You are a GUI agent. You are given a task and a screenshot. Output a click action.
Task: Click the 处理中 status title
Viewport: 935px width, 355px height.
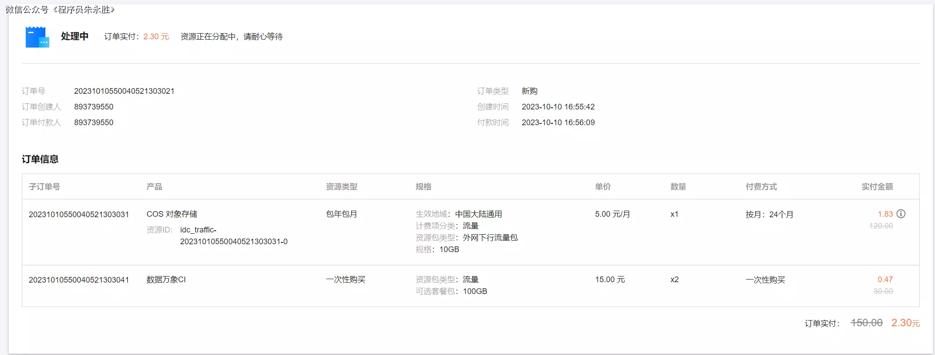point(75,36)
